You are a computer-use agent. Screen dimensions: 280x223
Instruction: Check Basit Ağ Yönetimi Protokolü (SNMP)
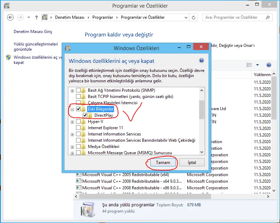point(78,90)
